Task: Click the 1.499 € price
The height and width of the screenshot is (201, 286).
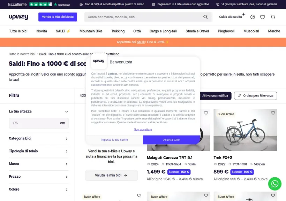Action: coord(156,172)
